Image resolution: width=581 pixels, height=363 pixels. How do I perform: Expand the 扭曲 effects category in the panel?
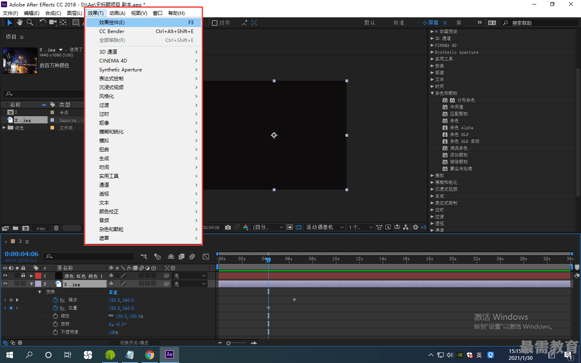(432, 66)
